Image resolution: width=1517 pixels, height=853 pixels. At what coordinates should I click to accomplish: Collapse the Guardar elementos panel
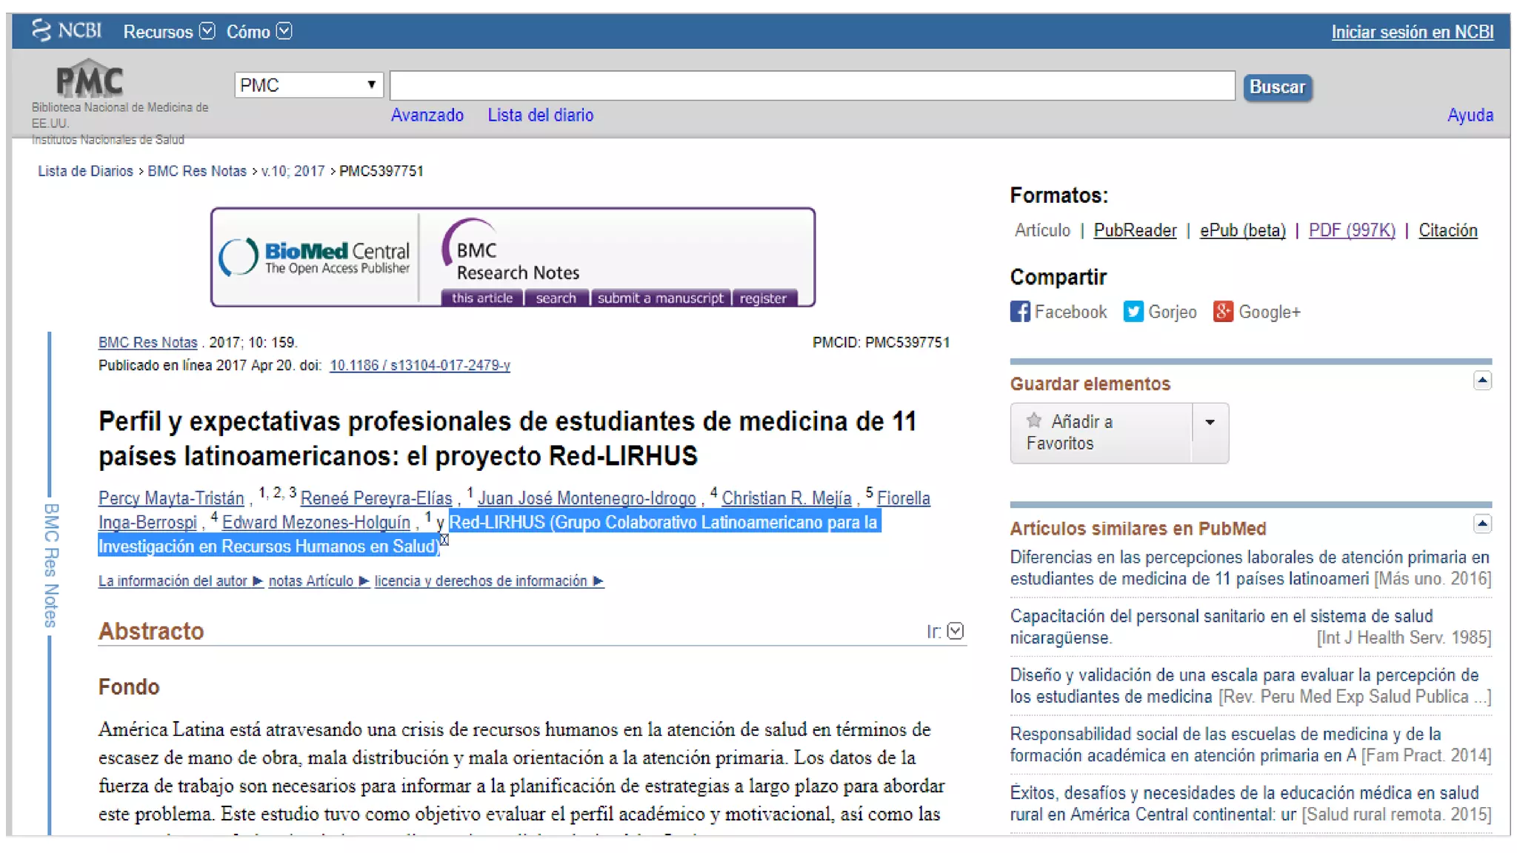(x=1482, y=381)
